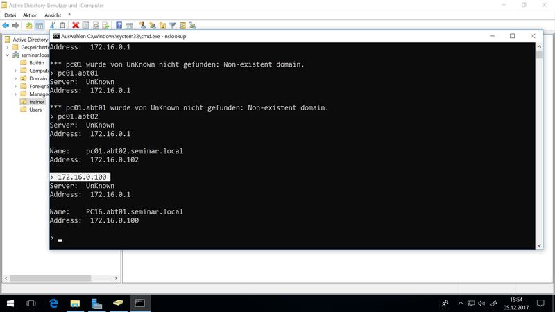Click tree pane horizontal scrollbar left arrow
The height and width of the screenshot is (312, 555).
tap(6, 279)
